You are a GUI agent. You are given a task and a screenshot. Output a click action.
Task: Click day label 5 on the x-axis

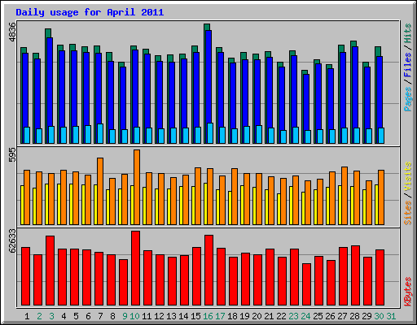[76, 316]
